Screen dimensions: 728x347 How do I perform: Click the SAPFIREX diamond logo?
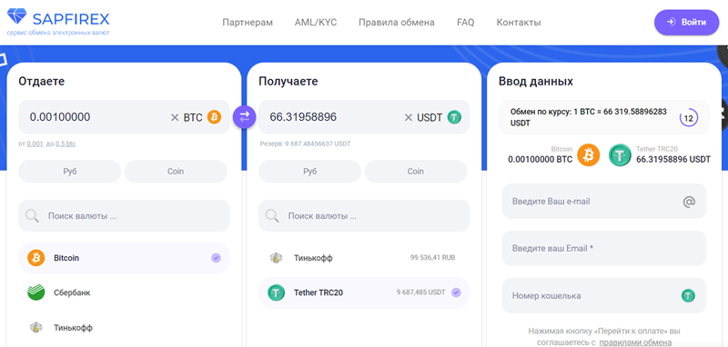(x=16, y=17)
